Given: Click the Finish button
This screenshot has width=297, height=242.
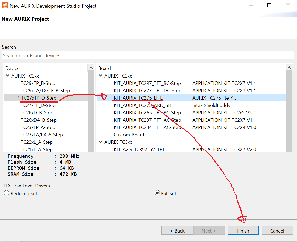Looking at the screenshot, I should (x=243, y=230).
